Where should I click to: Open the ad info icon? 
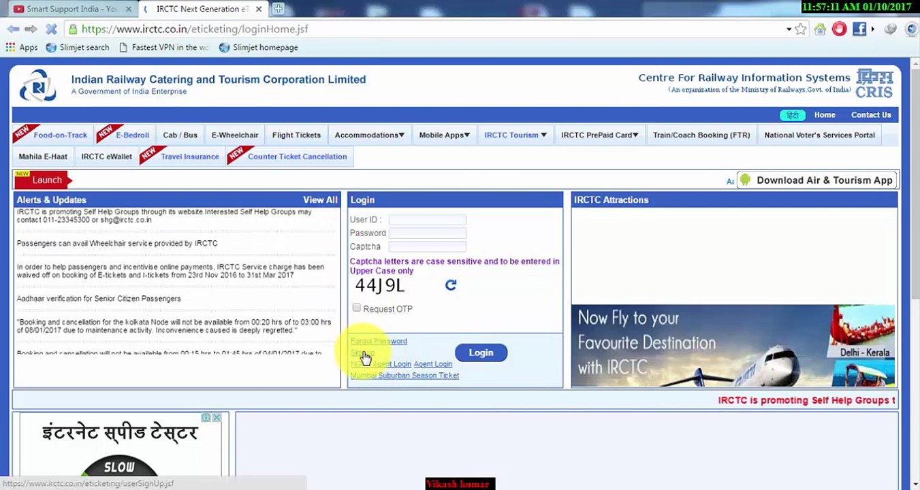(206, 417)
